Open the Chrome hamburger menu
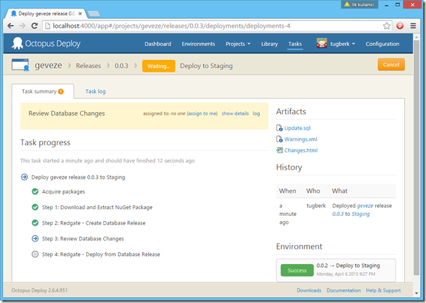Screen dimensions: 426x303 point(413,26)
